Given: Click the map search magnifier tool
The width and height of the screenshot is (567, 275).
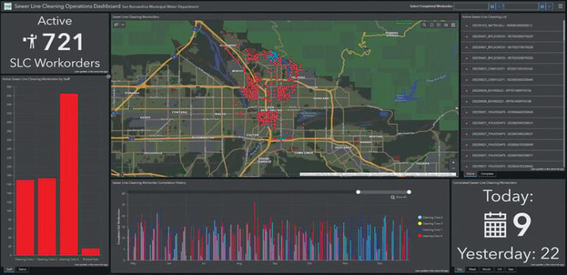Looking at the screenshot, I should tap(425, 25).
